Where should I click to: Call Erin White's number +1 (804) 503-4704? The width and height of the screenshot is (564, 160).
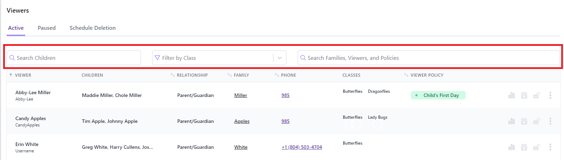point(302,147)
